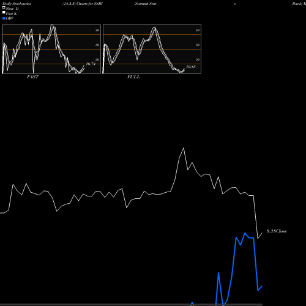Click the highest peak of the blue OBV line
Viewport: 306px width, 306px height.
point(245,233)
